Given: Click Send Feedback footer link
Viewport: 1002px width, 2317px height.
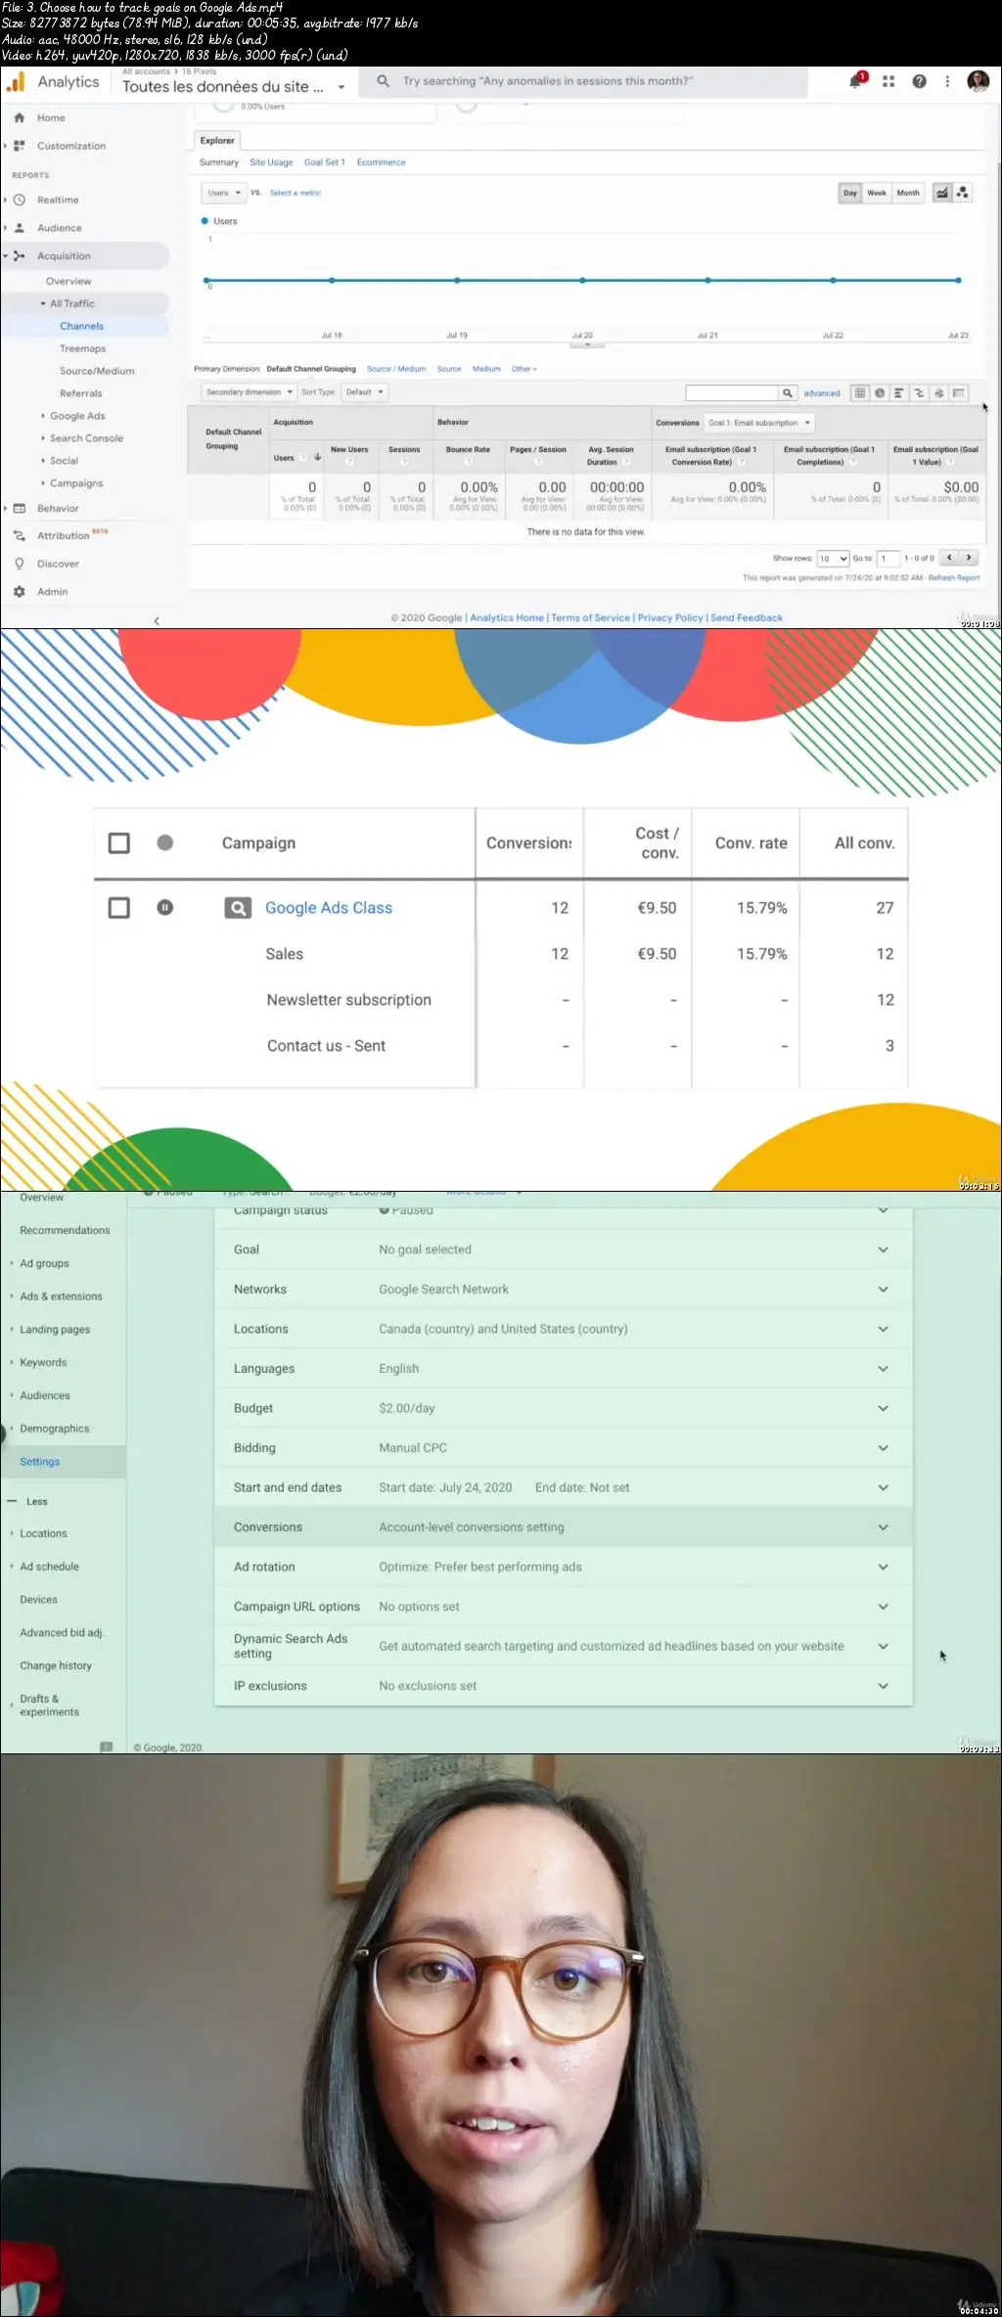Looking at the screenshot, I should (747, 618).
